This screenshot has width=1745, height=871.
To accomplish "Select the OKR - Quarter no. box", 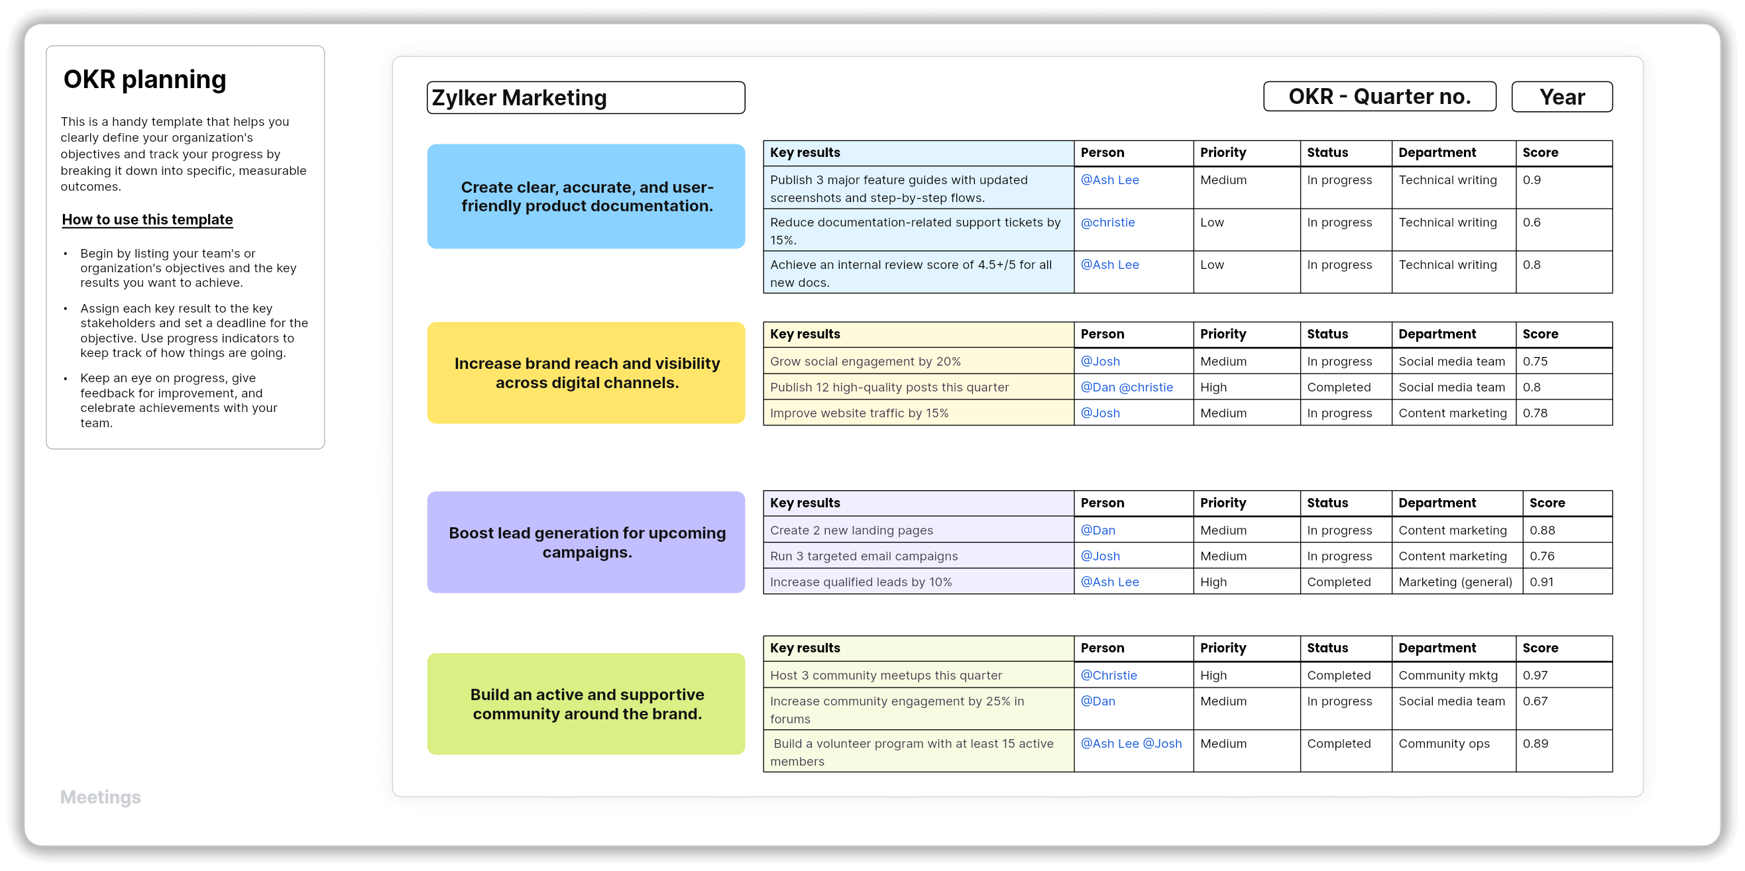I will (1379, 97).
